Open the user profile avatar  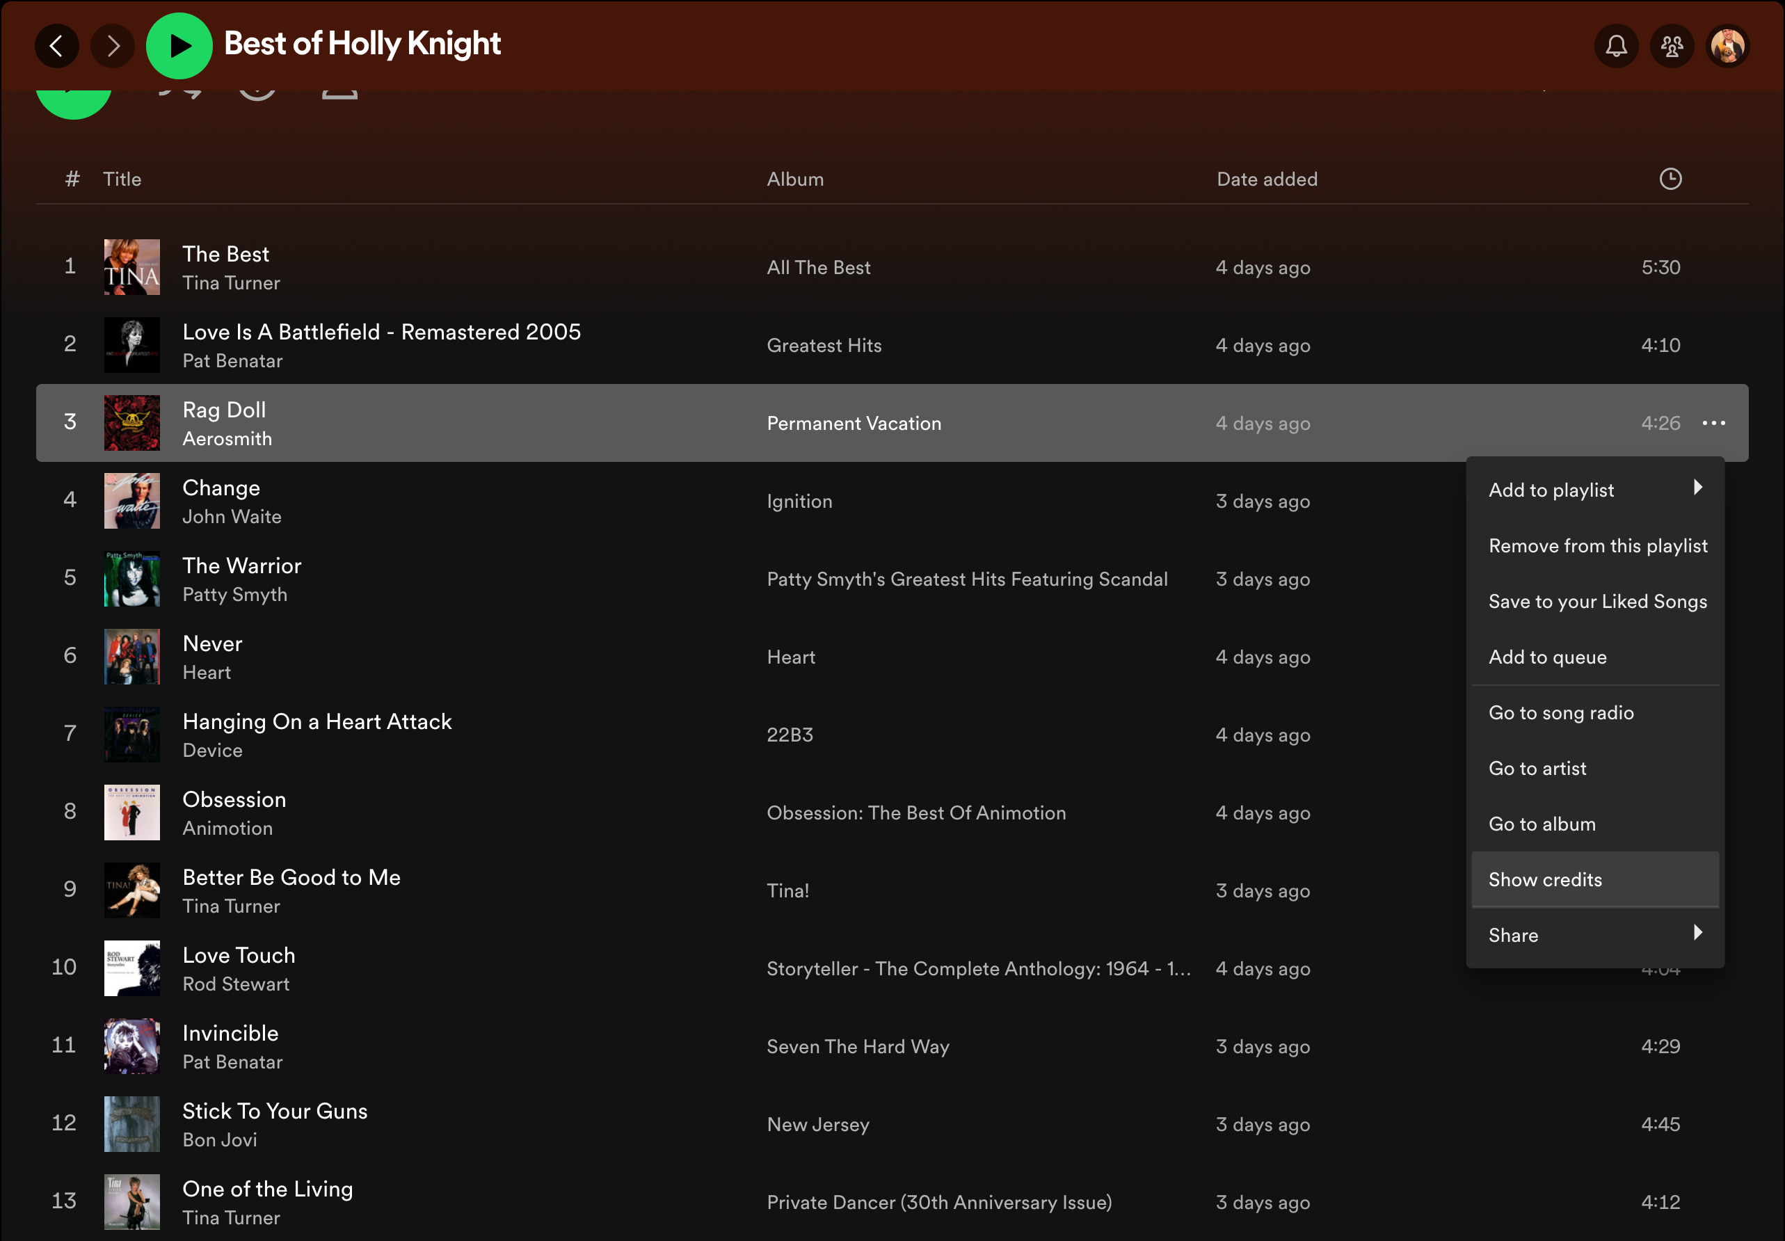pos(1727,46)
